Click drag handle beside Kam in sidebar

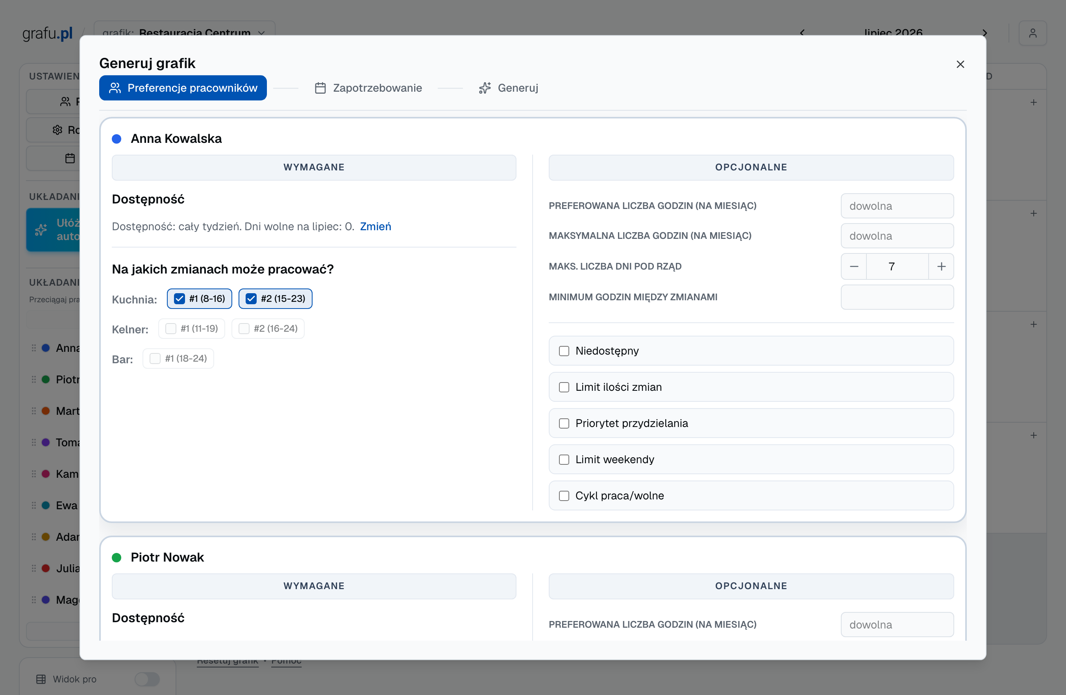tap(33, 474)
